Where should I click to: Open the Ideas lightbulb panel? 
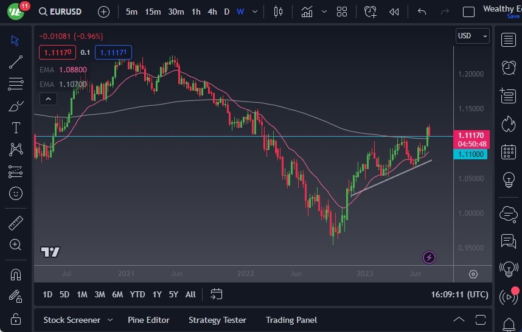pos(508,180)
